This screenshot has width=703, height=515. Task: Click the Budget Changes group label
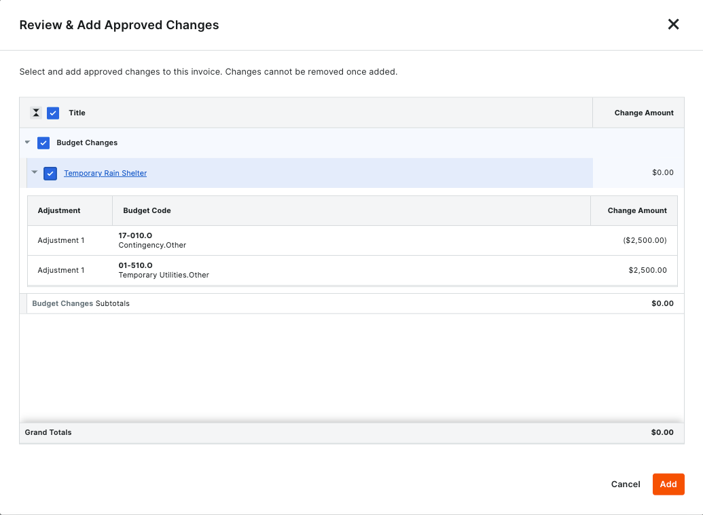coord(87,142)
